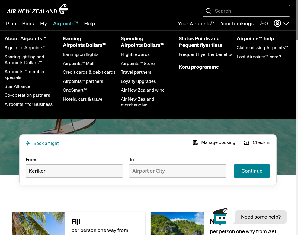
Task: Collapse the Airpoints menu
Action: click(66, 24)
